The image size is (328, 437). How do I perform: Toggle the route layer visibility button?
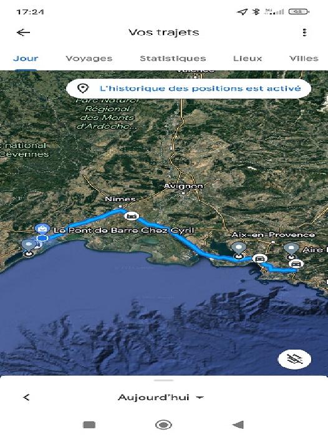[x=294, y=359]
